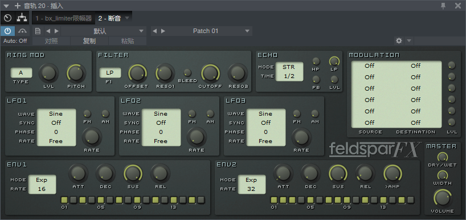Toggle ENV1 step 01 button
Screen dimensions: 466x220
[x=64, y=200]
